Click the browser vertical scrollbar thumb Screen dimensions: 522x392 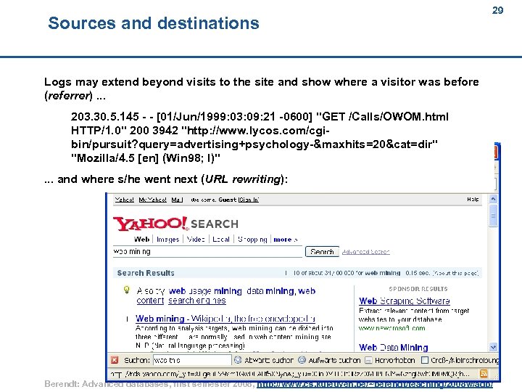[493, 216]
